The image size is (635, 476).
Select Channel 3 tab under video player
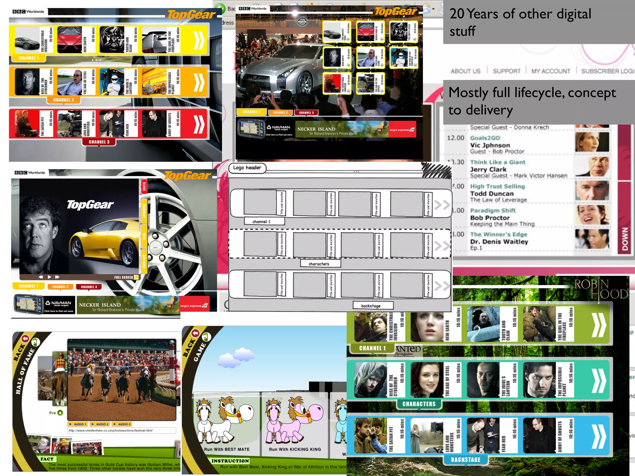click(x=89, y=287)
